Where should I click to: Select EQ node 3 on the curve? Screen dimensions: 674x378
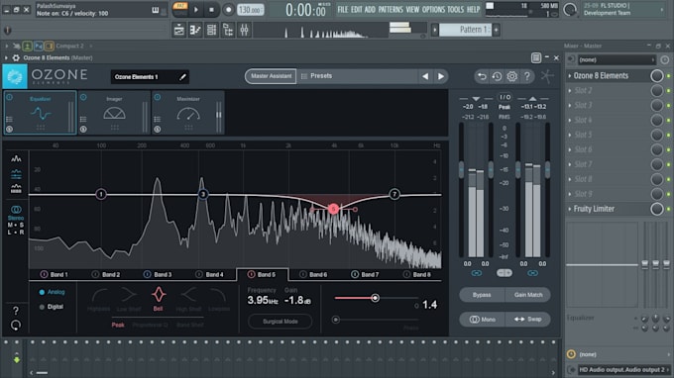203,194
